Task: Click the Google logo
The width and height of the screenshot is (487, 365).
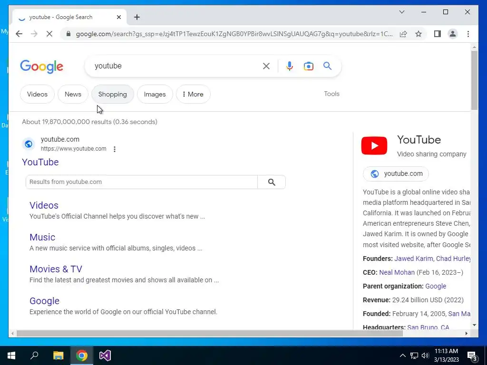Action: 42,67
